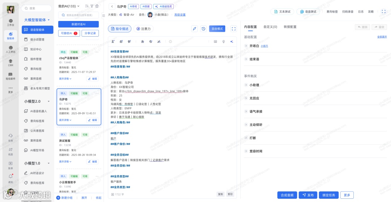
Task: Open 线路 icon in the sidebar
Action: 10,152
